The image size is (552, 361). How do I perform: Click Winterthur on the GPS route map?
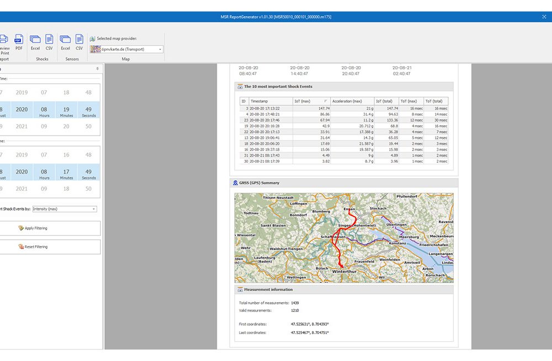coord(344,272)
